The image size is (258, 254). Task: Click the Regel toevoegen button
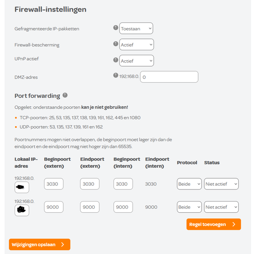[213, 224]
